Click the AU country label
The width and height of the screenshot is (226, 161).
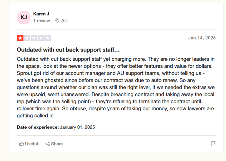tap(64, 21)
